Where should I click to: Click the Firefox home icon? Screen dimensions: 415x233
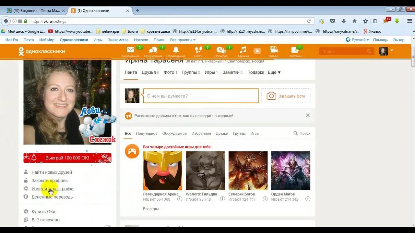coord(354,21)
